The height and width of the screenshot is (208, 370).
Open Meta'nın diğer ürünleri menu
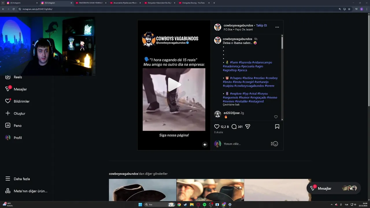(26, 191)
